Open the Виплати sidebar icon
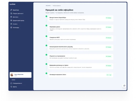The width and height of the screenshot is (136, 101). [x=11, y=17]
